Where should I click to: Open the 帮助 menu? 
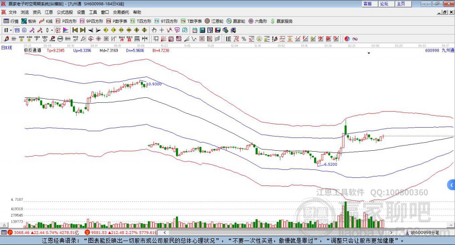coord(137,12)
